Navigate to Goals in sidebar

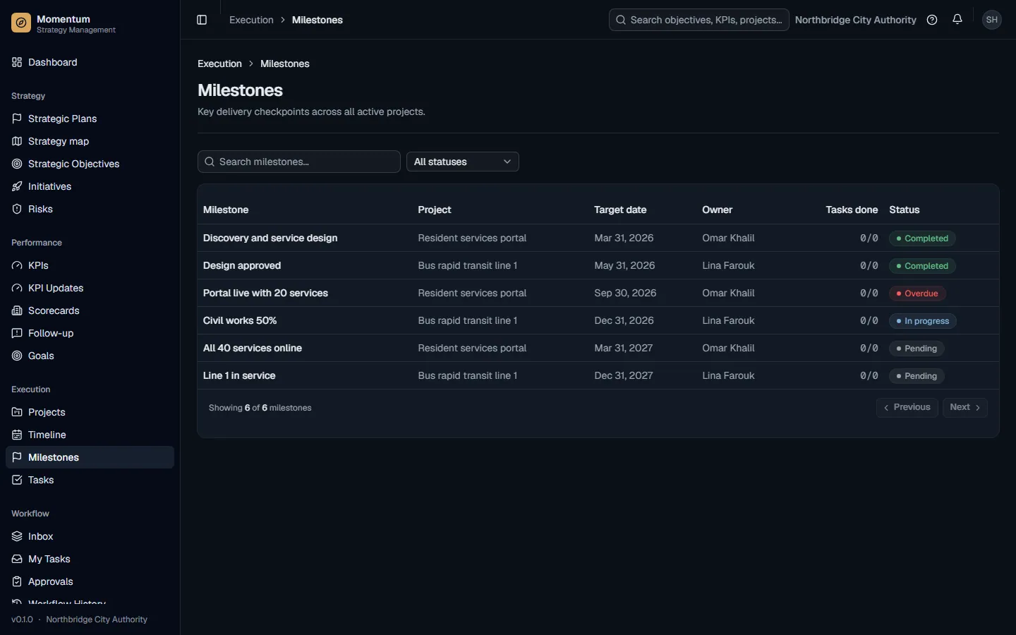[90, 356]
